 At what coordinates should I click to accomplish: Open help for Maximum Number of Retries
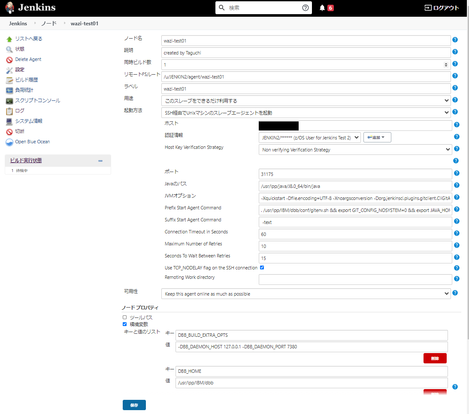tap(457, 245)
